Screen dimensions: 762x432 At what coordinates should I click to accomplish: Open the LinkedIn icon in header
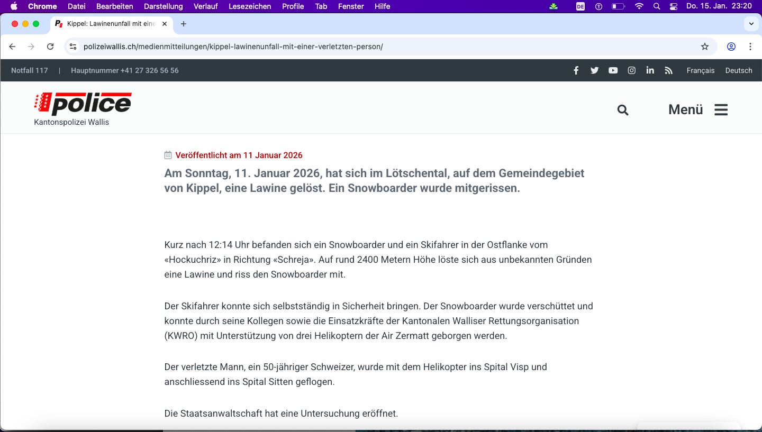coord(650,70)
